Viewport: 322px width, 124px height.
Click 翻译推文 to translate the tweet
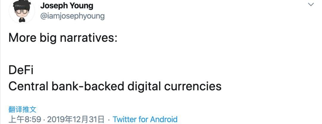22,109
